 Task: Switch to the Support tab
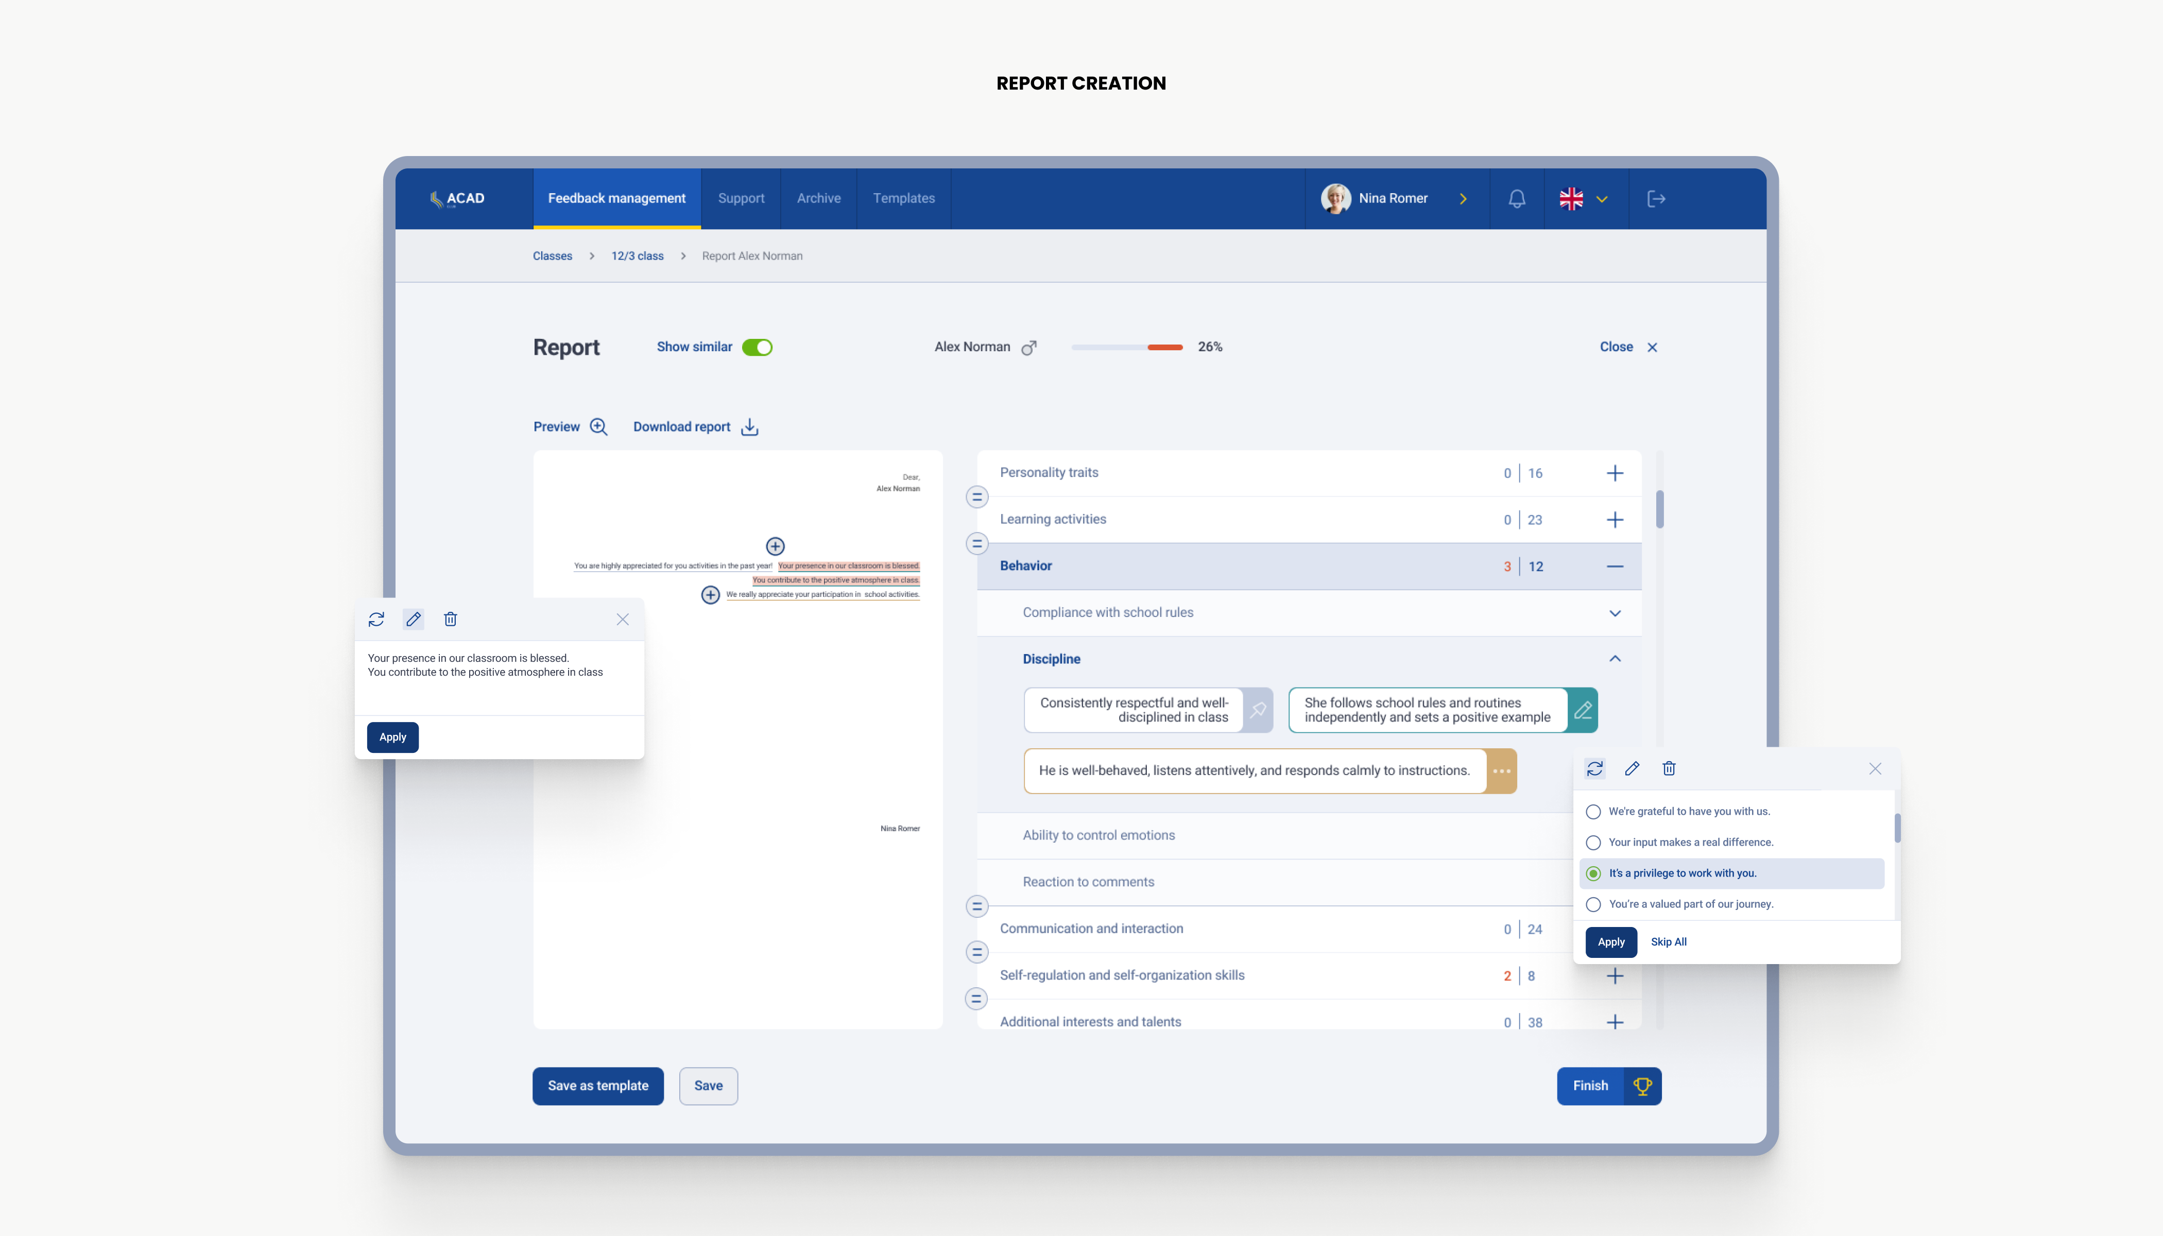point(741,199)
